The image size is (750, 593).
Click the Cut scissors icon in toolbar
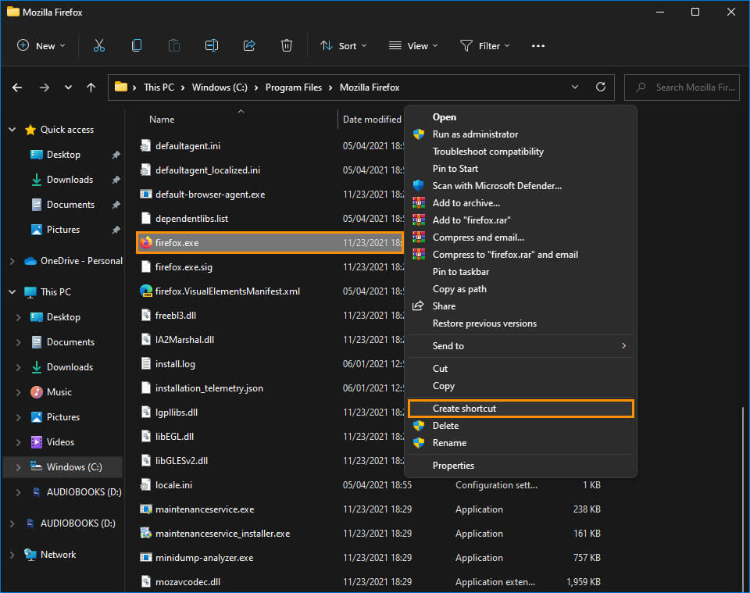(99, 45)
